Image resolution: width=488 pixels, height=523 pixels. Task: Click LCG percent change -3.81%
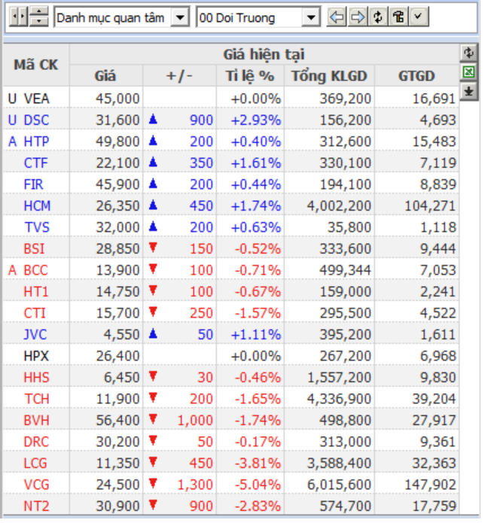pyautogui.click(x=258, y=464)
